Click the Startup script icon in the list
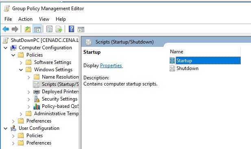This screenshot has width=251, height=149. [172, 61]
